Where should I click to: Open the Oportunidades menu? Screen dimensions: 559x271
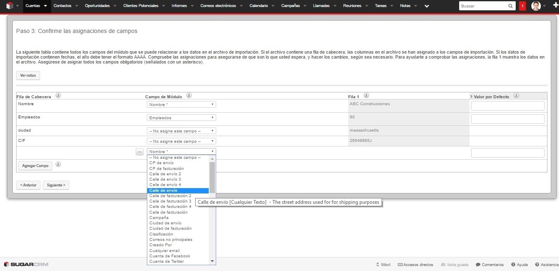97,6
